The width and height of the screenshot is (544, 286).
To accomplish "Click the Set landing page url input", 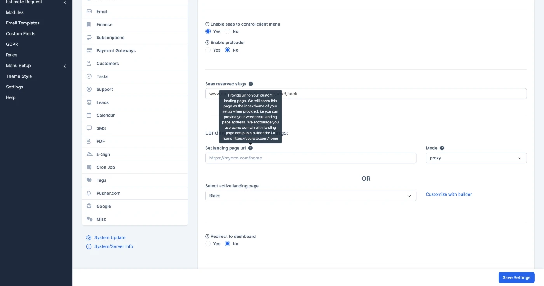I will click(310, 158).
